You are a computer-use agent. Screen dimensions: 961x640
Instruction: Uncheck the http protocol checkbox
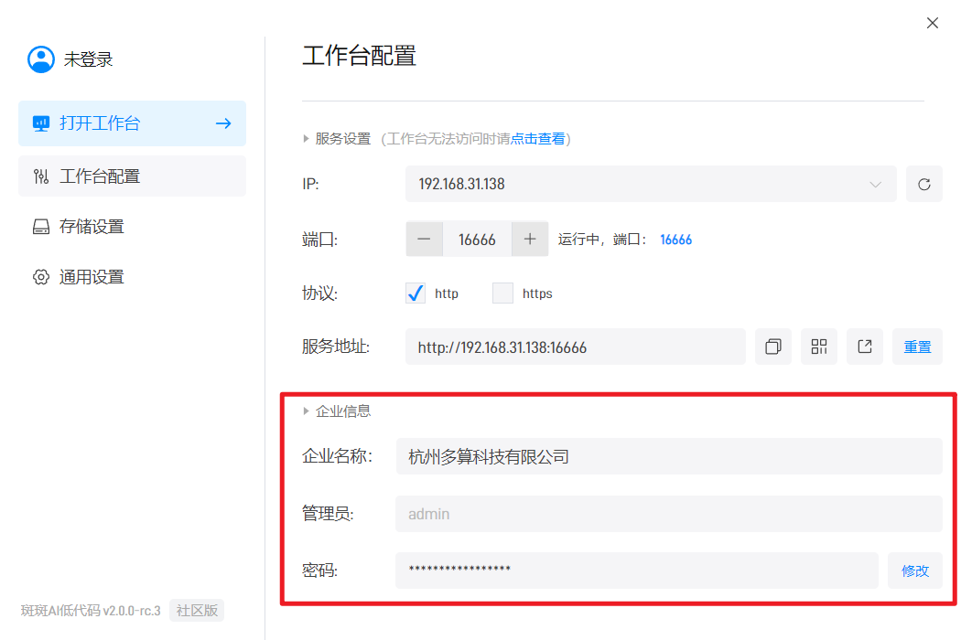pyautogui.click(x=416, y=293)
